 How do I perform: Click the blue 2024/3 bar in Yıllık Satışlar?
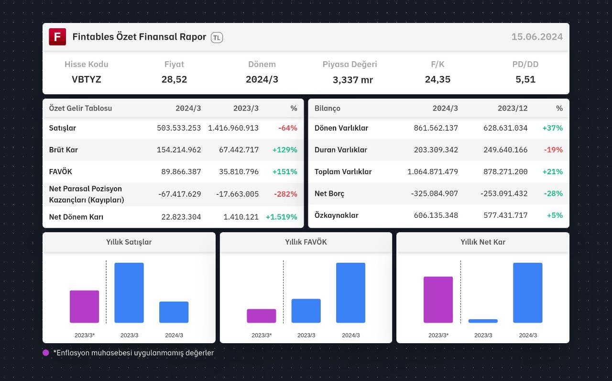coord(174,312)
